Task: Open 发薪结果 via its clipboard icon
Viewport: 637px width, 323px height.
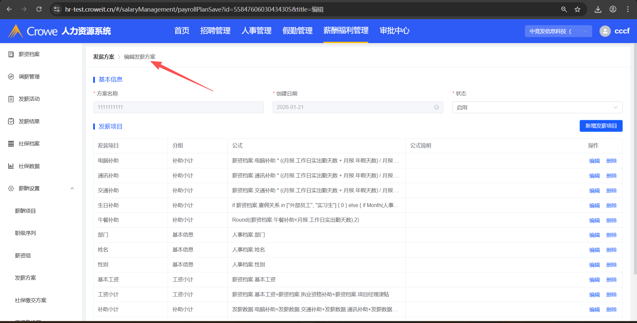Action: pos(11,121)
